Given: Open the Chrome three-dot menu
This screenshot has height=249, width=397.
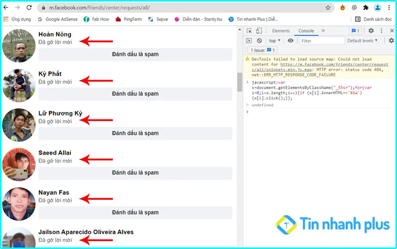Looking at the screenshot, I should 389,7.
